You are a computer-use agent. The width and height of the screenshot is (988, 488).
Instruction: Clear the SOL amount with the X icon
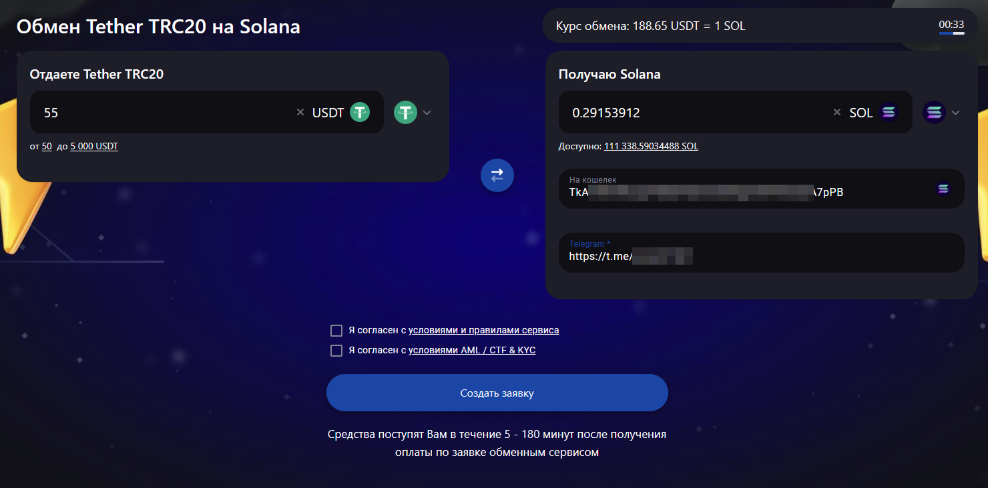pyautogui.click(x=837, y=113)
